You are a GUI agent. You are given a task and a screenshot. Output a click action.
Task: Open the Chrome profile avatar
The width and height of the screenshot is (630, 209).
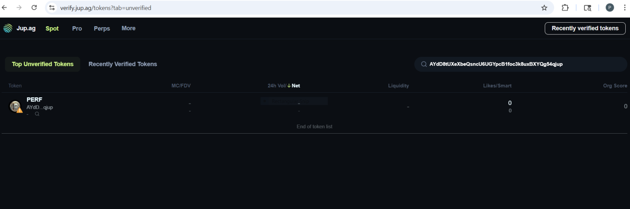click(x=610, y=8)
